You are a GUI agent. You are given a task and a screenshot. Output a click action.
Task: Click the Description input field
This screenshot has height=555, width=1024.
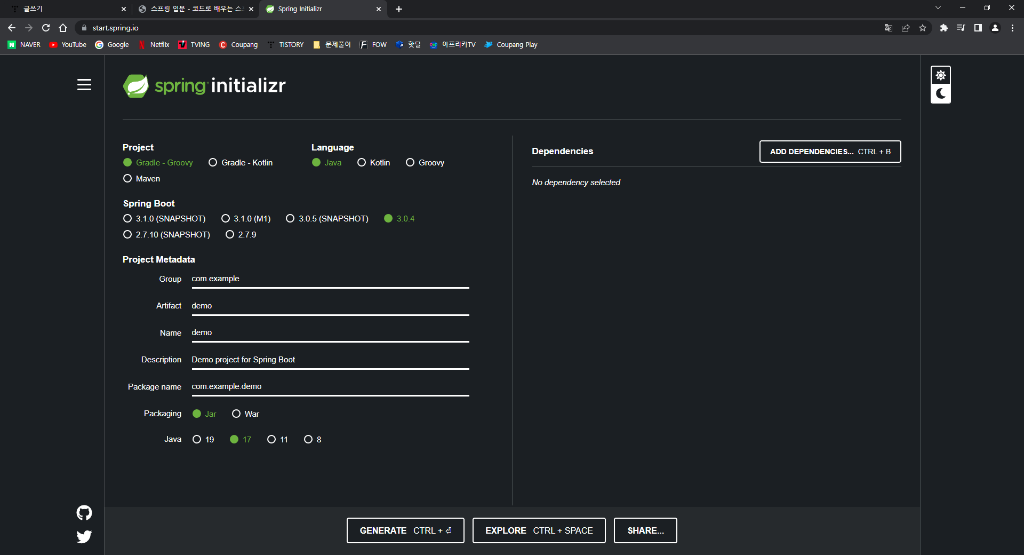(x=330, y=360)
